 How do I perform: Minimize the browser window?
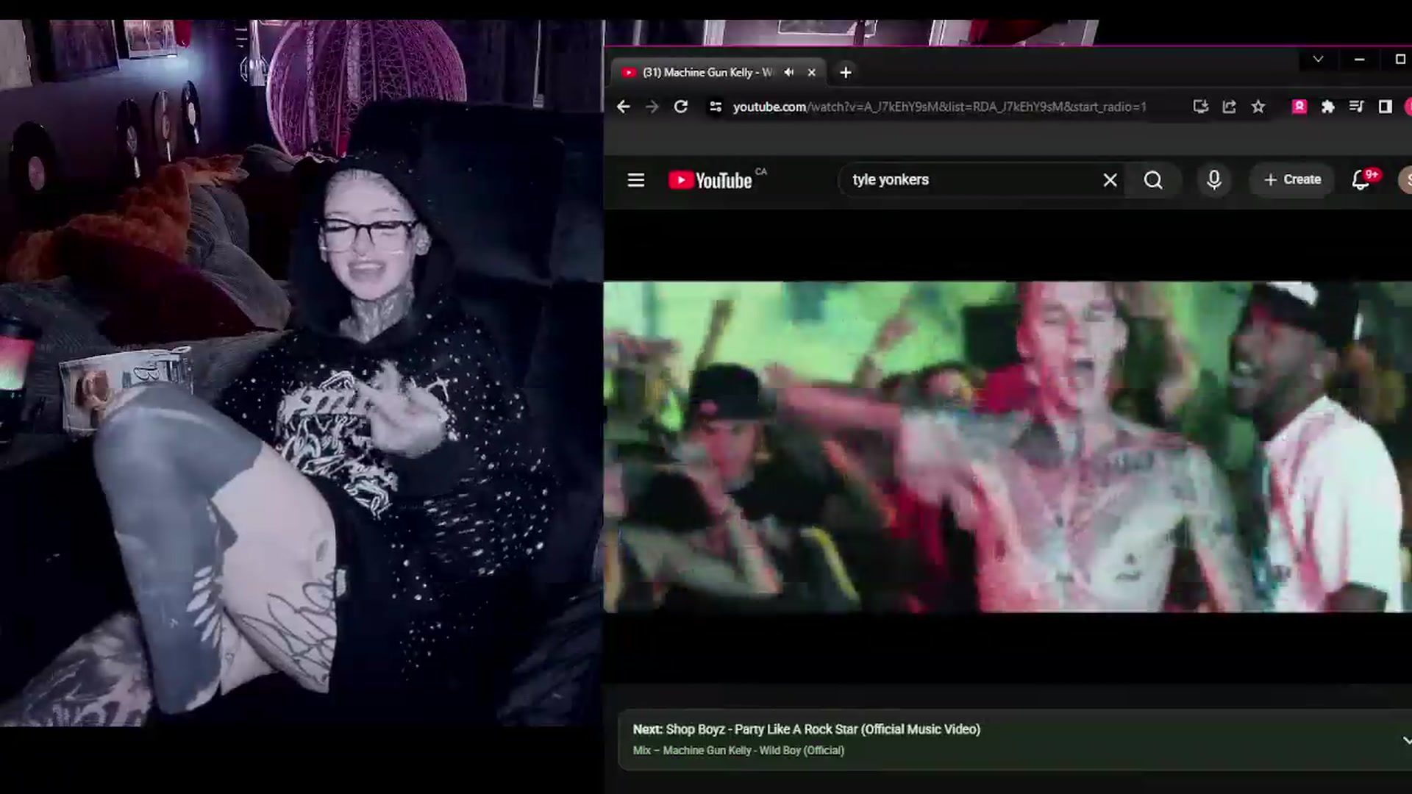click(x=1359, y=60)
